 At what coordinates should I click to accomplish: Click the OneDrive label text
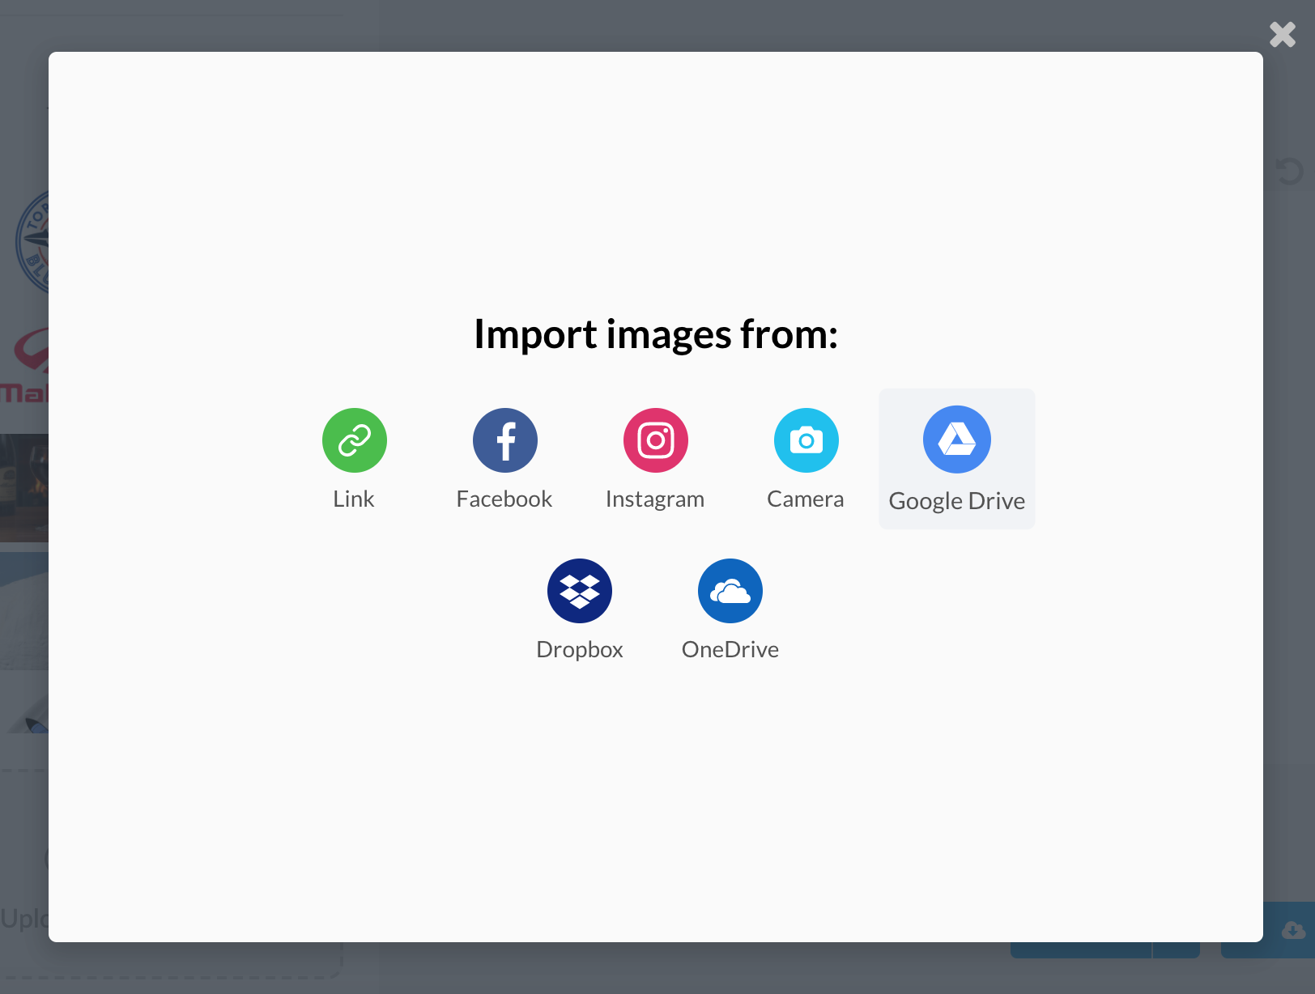tap(730, 648)
